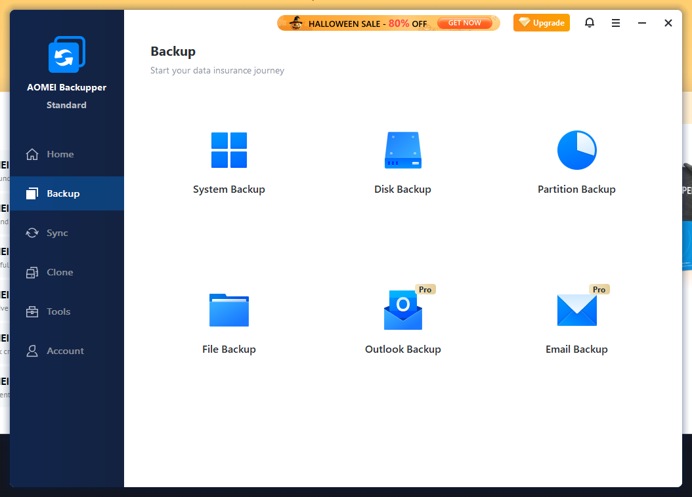
Task: Open the hamburger menu
Action: click(x=615, y=22)
